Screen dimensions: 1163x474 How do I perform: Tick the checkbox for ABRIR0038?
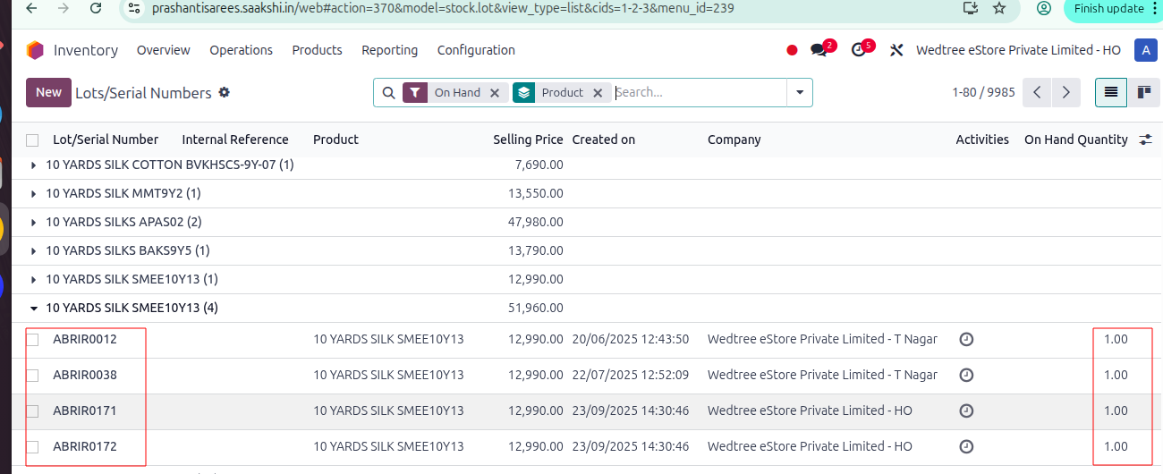pyautogui.click(x=33, y=376)
